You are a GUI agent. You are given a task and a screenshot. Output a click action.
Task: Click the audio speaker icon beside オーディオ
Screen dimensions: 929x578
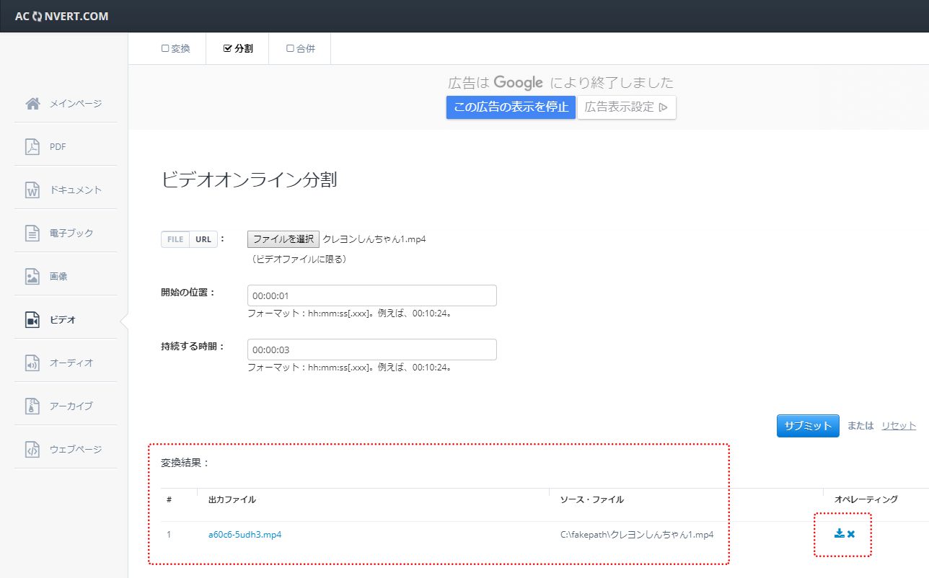(32, 363)
